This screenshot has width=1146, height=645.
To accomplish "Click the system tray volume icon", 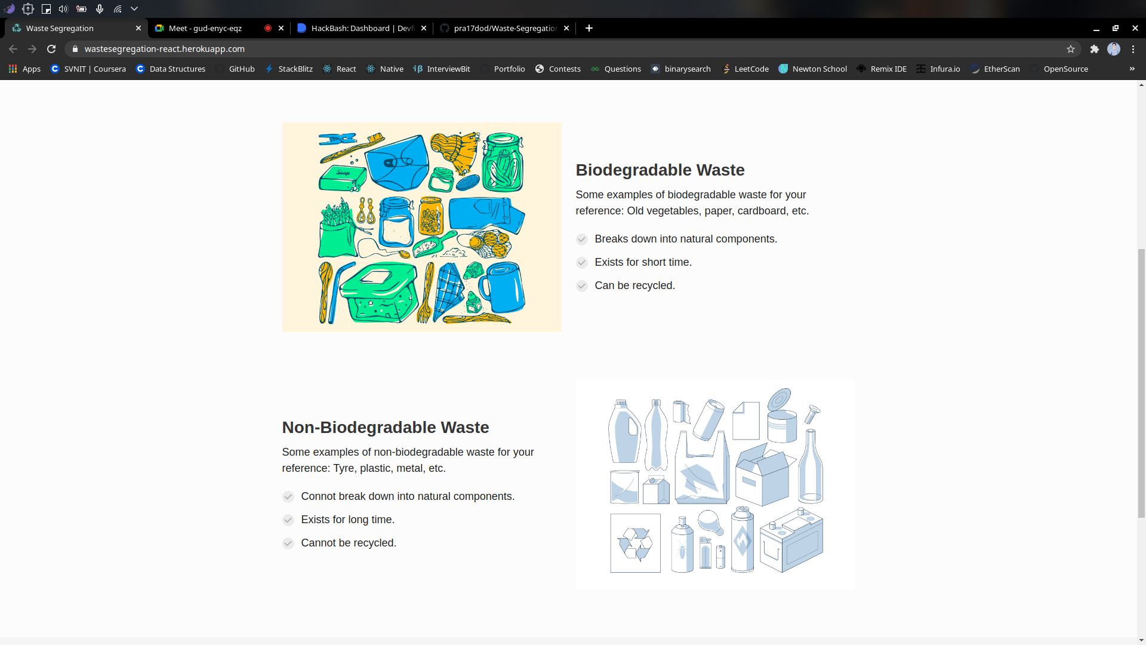I will coord(63,9).
